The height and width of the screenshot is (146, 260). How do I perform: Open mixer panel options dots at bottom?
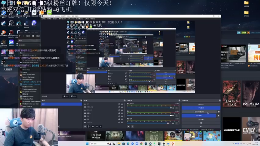(133, 127)
